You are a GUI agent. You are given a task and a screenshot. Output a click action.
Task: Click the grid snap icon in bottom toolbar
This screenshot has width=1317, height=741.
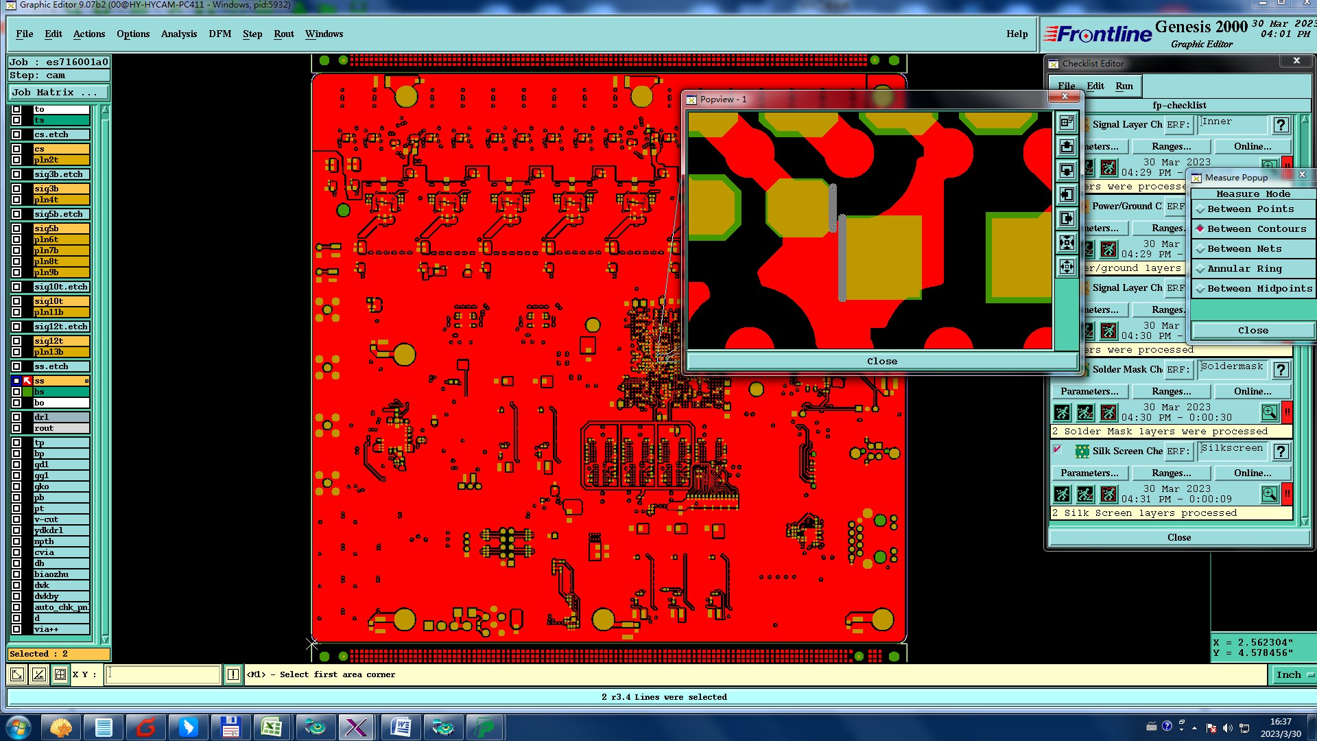coord(60,674)
